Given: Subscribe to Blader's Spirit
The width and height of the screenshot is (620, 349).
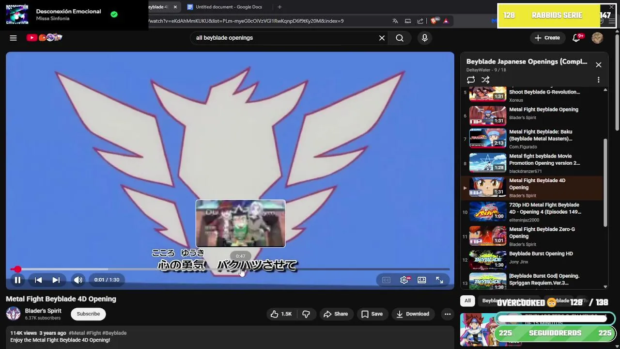Looking at the screenshot, I should tap(88, 314).
